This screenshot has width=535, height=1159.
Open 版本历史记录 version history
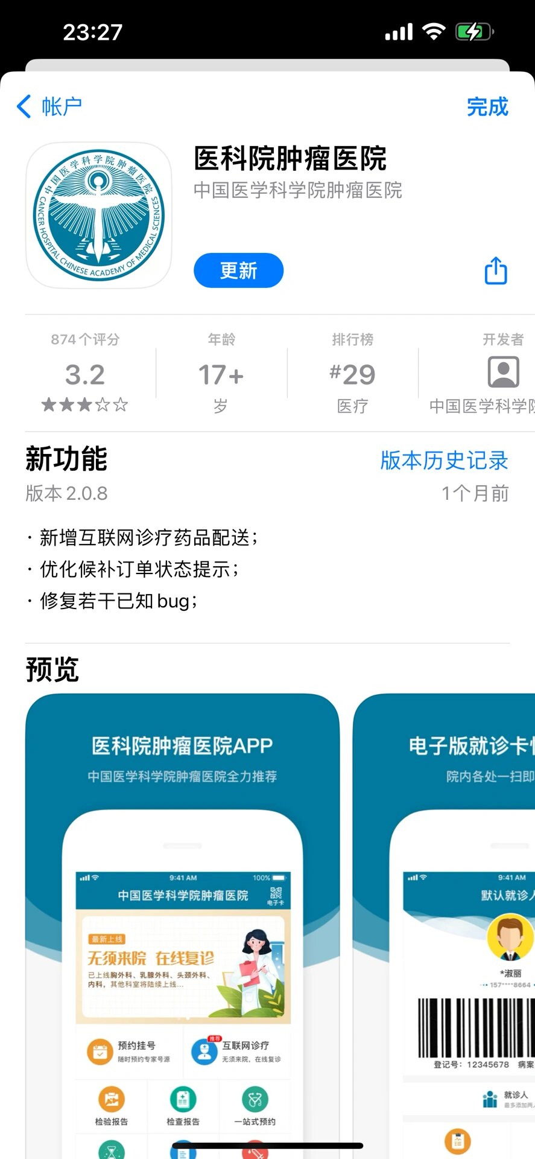pos(444,460)
